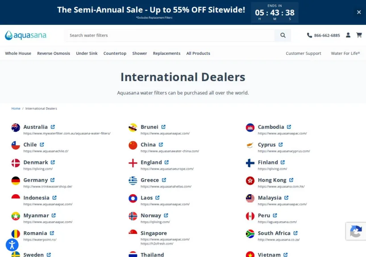This screenshot has height=257, width=366.
Task: Call the 866-662-6885 phone number link
Action: [327, 36]
